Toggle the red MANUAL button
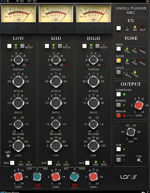Screen dimensions: 150x193 (x=118, y=115)
